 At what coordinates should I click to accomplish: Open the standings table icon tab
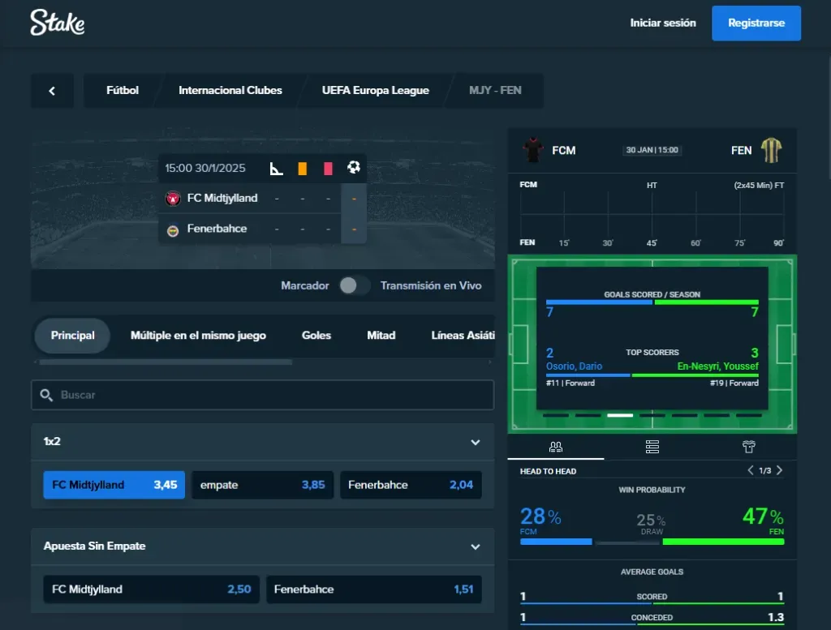coord(652,447)
